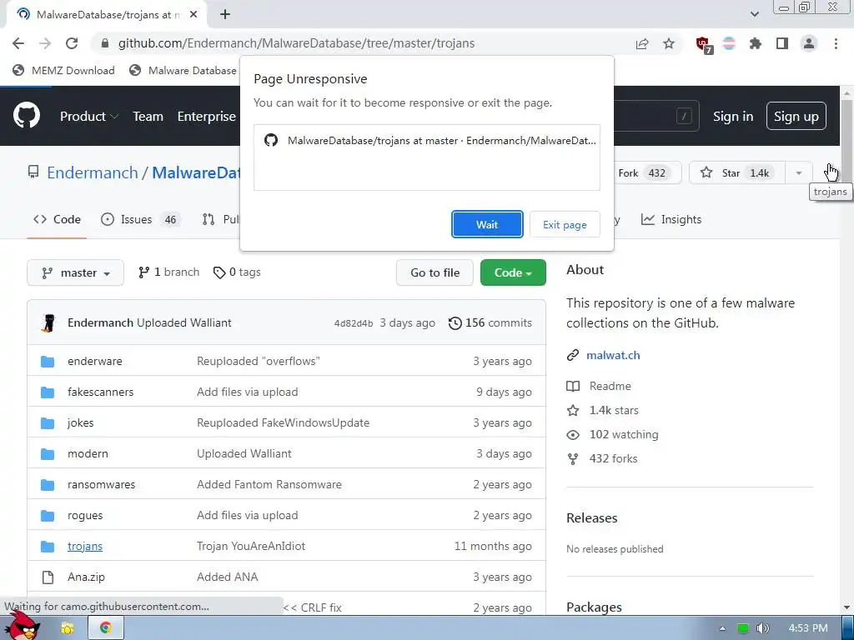The image size is (854, 640).
Task: Expand the green Code dropdown
Action: pyautogui.click(x=513, y=272)
